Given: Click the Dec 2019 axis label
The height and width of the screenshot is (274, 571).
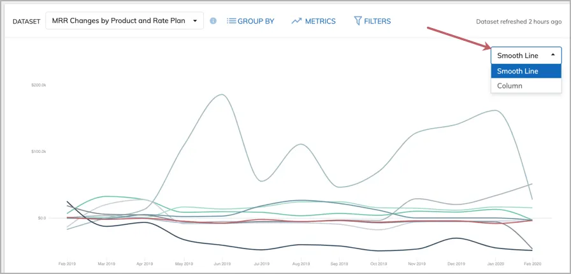Looking at the screenshot, I should point(456,263).
